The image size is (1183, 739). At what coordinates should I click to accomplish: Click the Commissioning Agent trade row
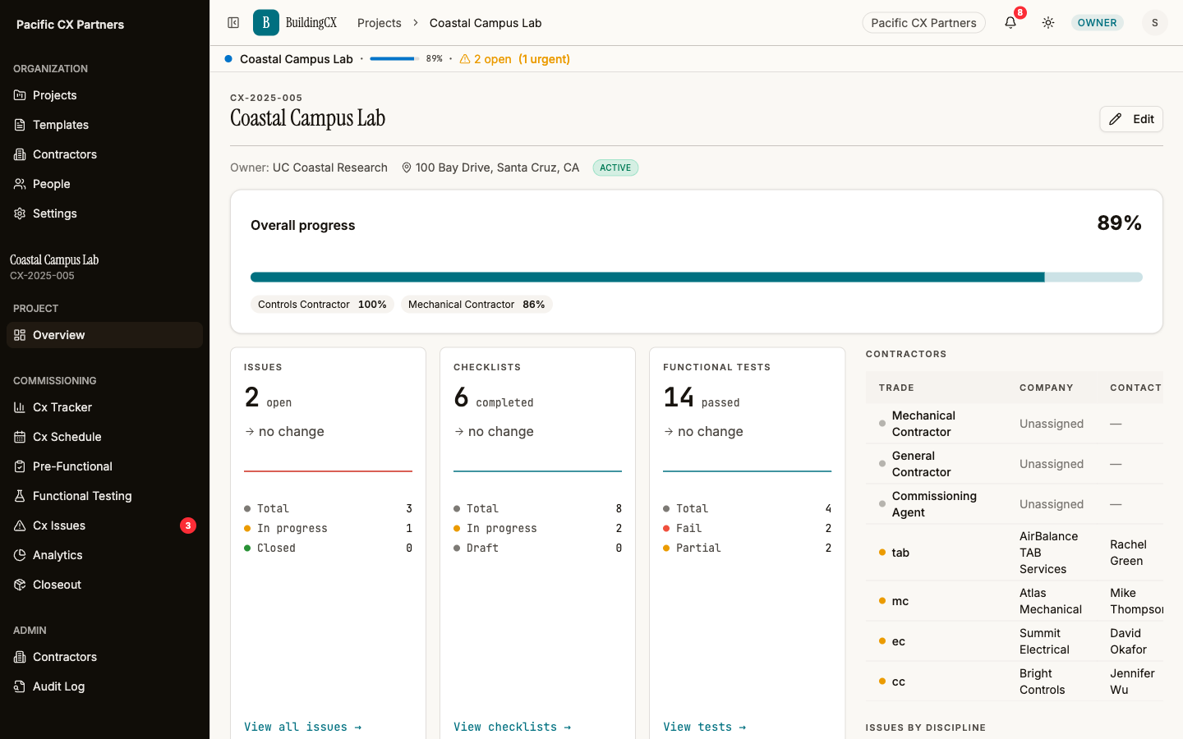[1015, 504]
